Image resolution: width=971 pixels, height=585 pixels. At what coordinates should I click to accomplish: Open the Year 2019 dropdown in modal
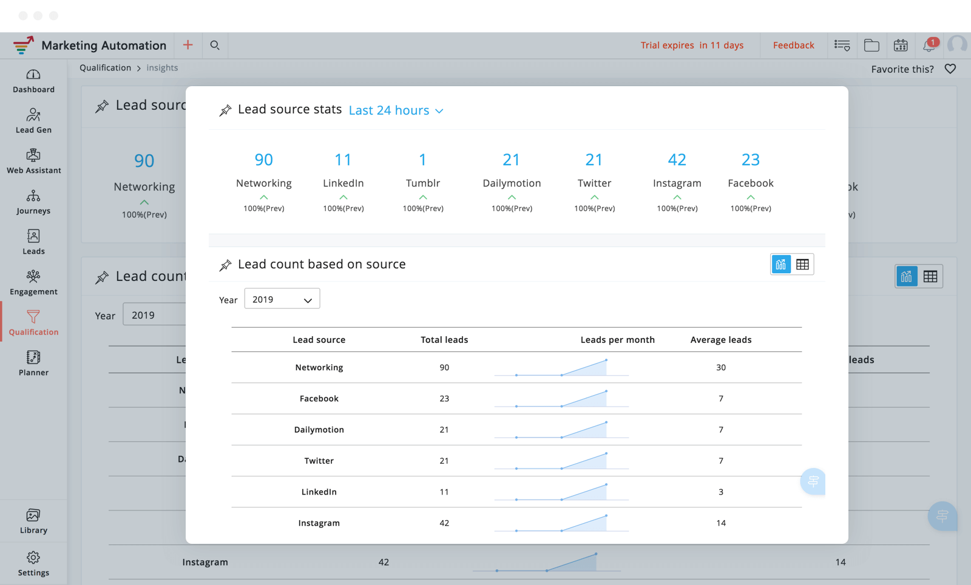click(282, 299)
